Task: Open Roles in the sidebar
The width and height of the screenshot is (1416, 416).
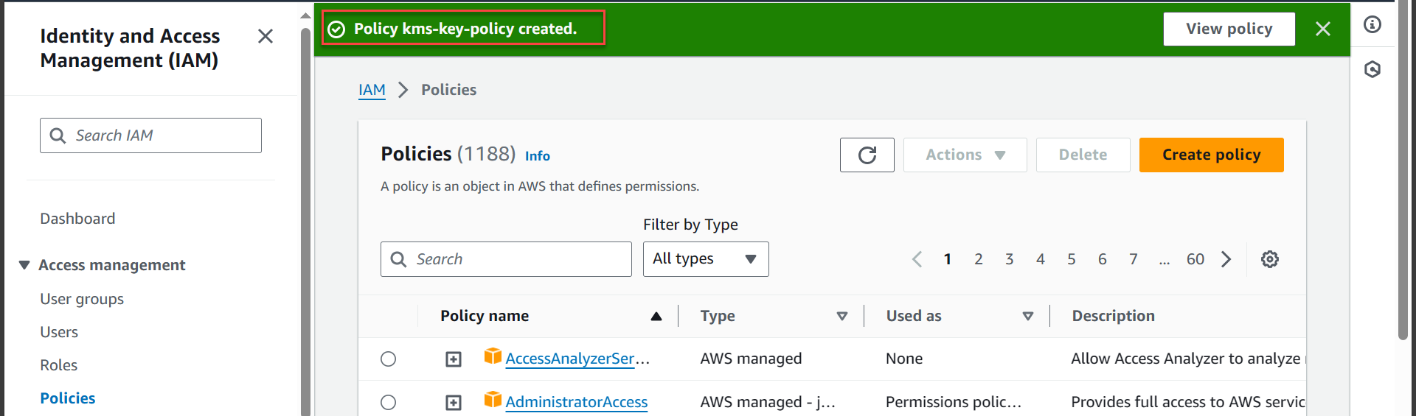Action: (x=59, y=365)
